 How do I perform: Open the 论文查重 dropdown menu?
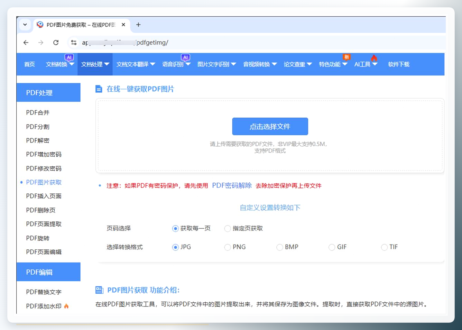pyautogui.click(x=298, y=64)
